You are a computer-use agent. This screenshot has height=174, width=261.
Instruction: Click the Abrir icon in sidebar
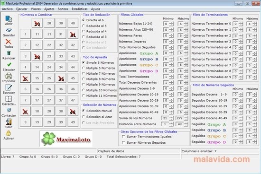pos(9,19)
